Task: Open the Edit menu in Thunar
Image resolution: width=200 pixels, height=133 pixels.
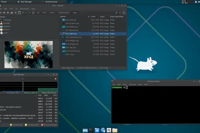Action: coord(5,9)
